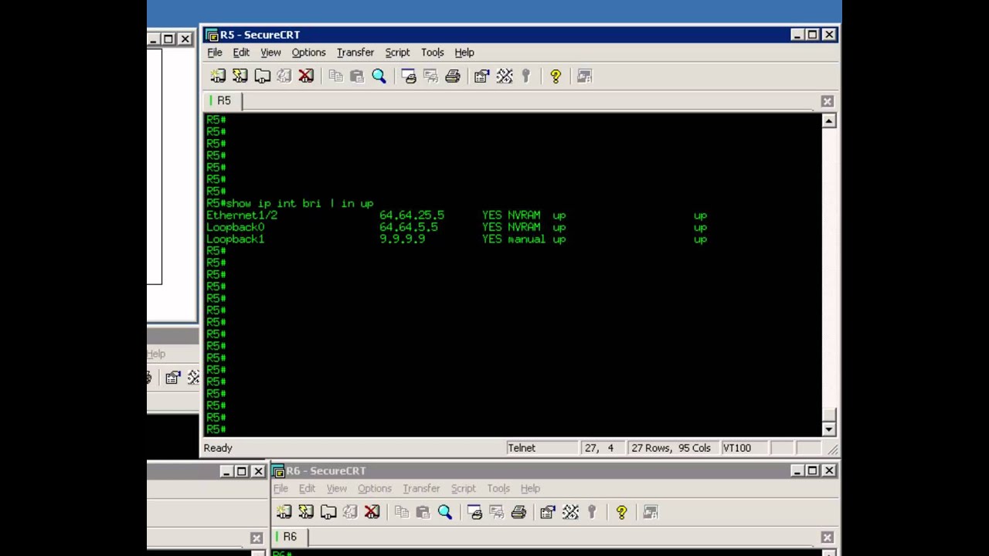Open the Help menu in R5 window
This screenshot has width=989, height=556.
pyautogui.click(x=464, y=53)
